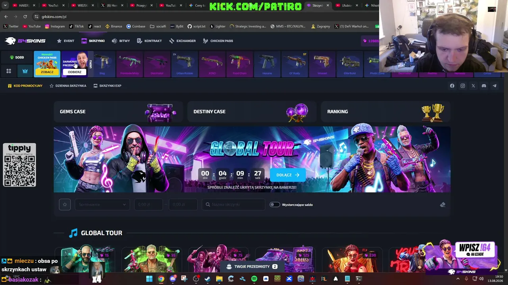Click the Zobacz Chicken Pass button
This screenshot has width=508, height=285.
47,72
